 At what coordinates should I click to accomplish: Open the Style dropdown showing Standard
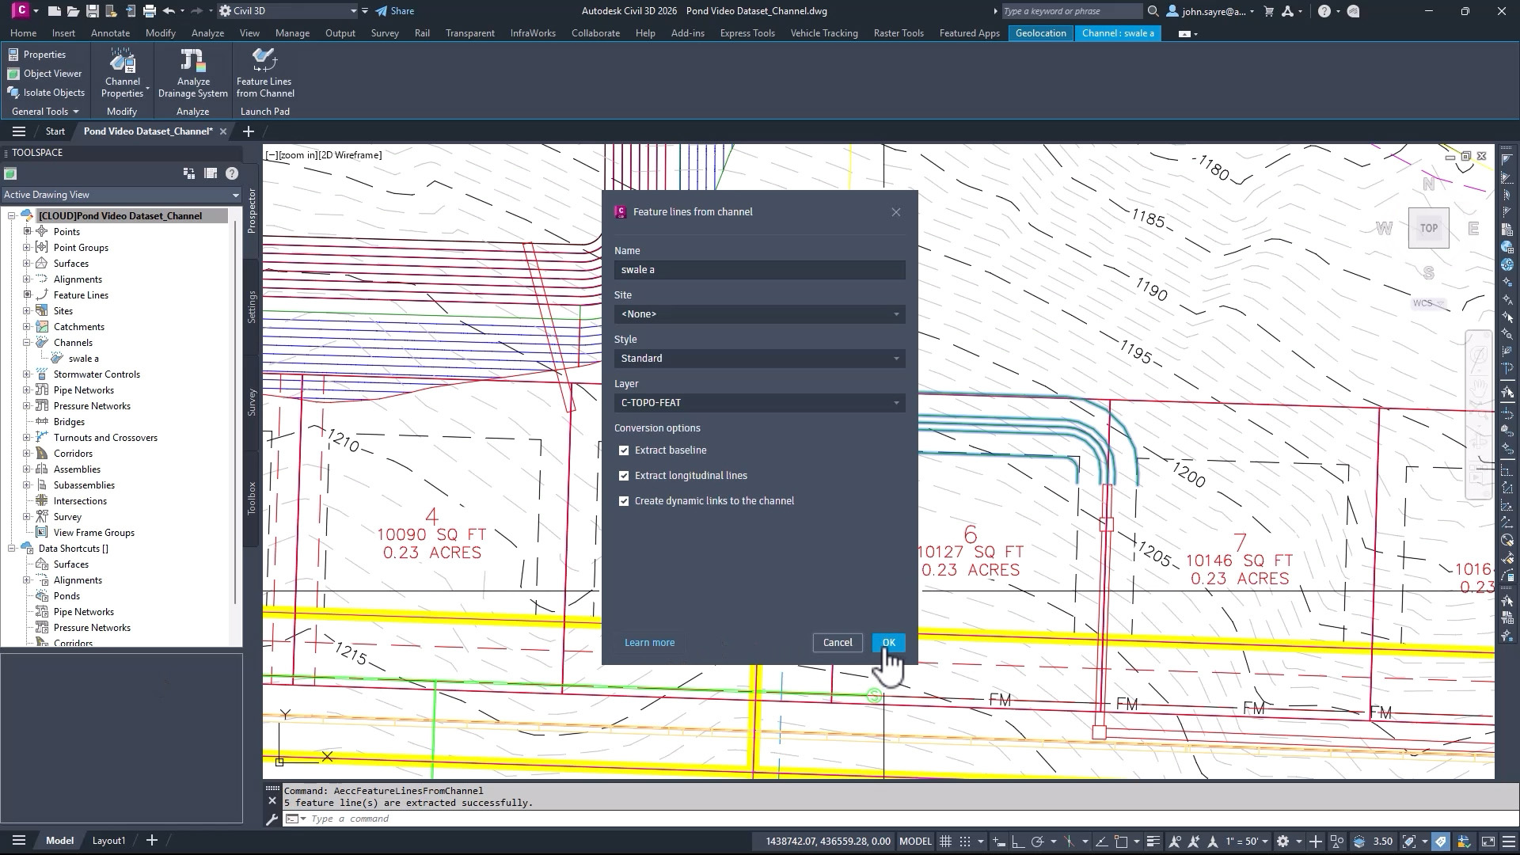[759, 359]
